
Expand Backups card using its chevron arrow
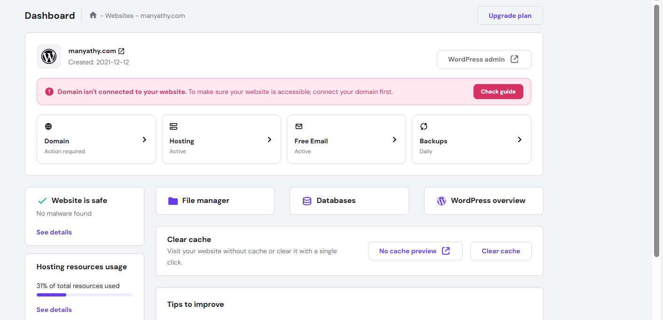point(520,140)
